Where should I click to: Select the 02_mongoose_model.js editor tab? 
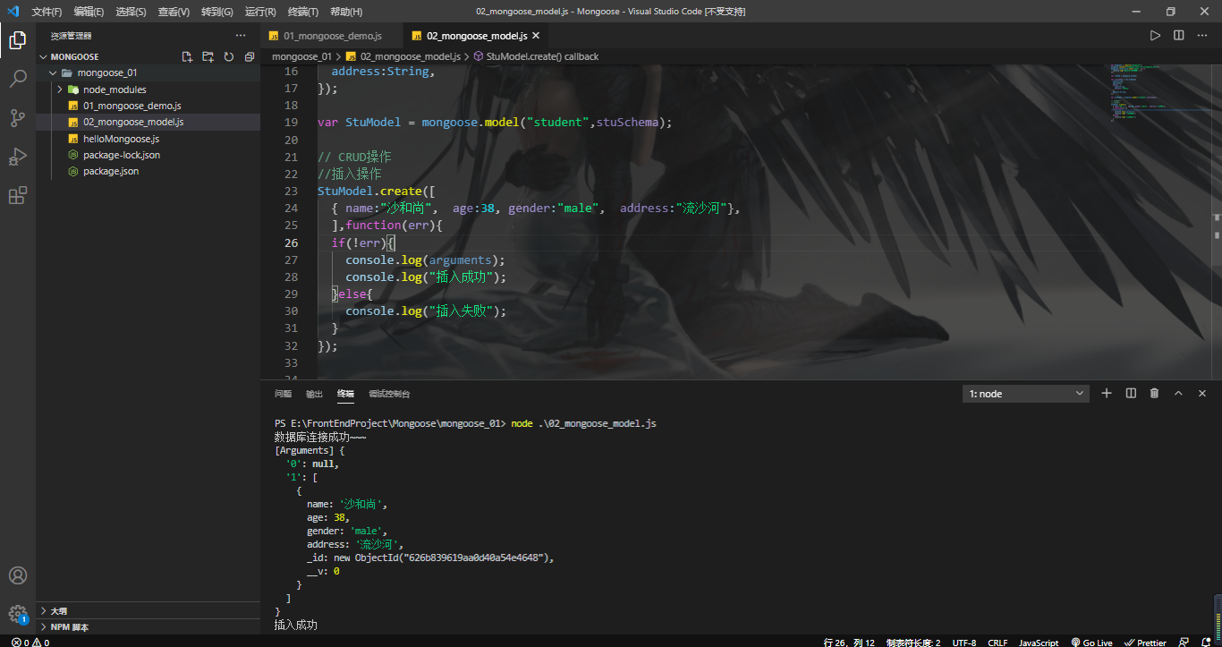pos(477,36)
